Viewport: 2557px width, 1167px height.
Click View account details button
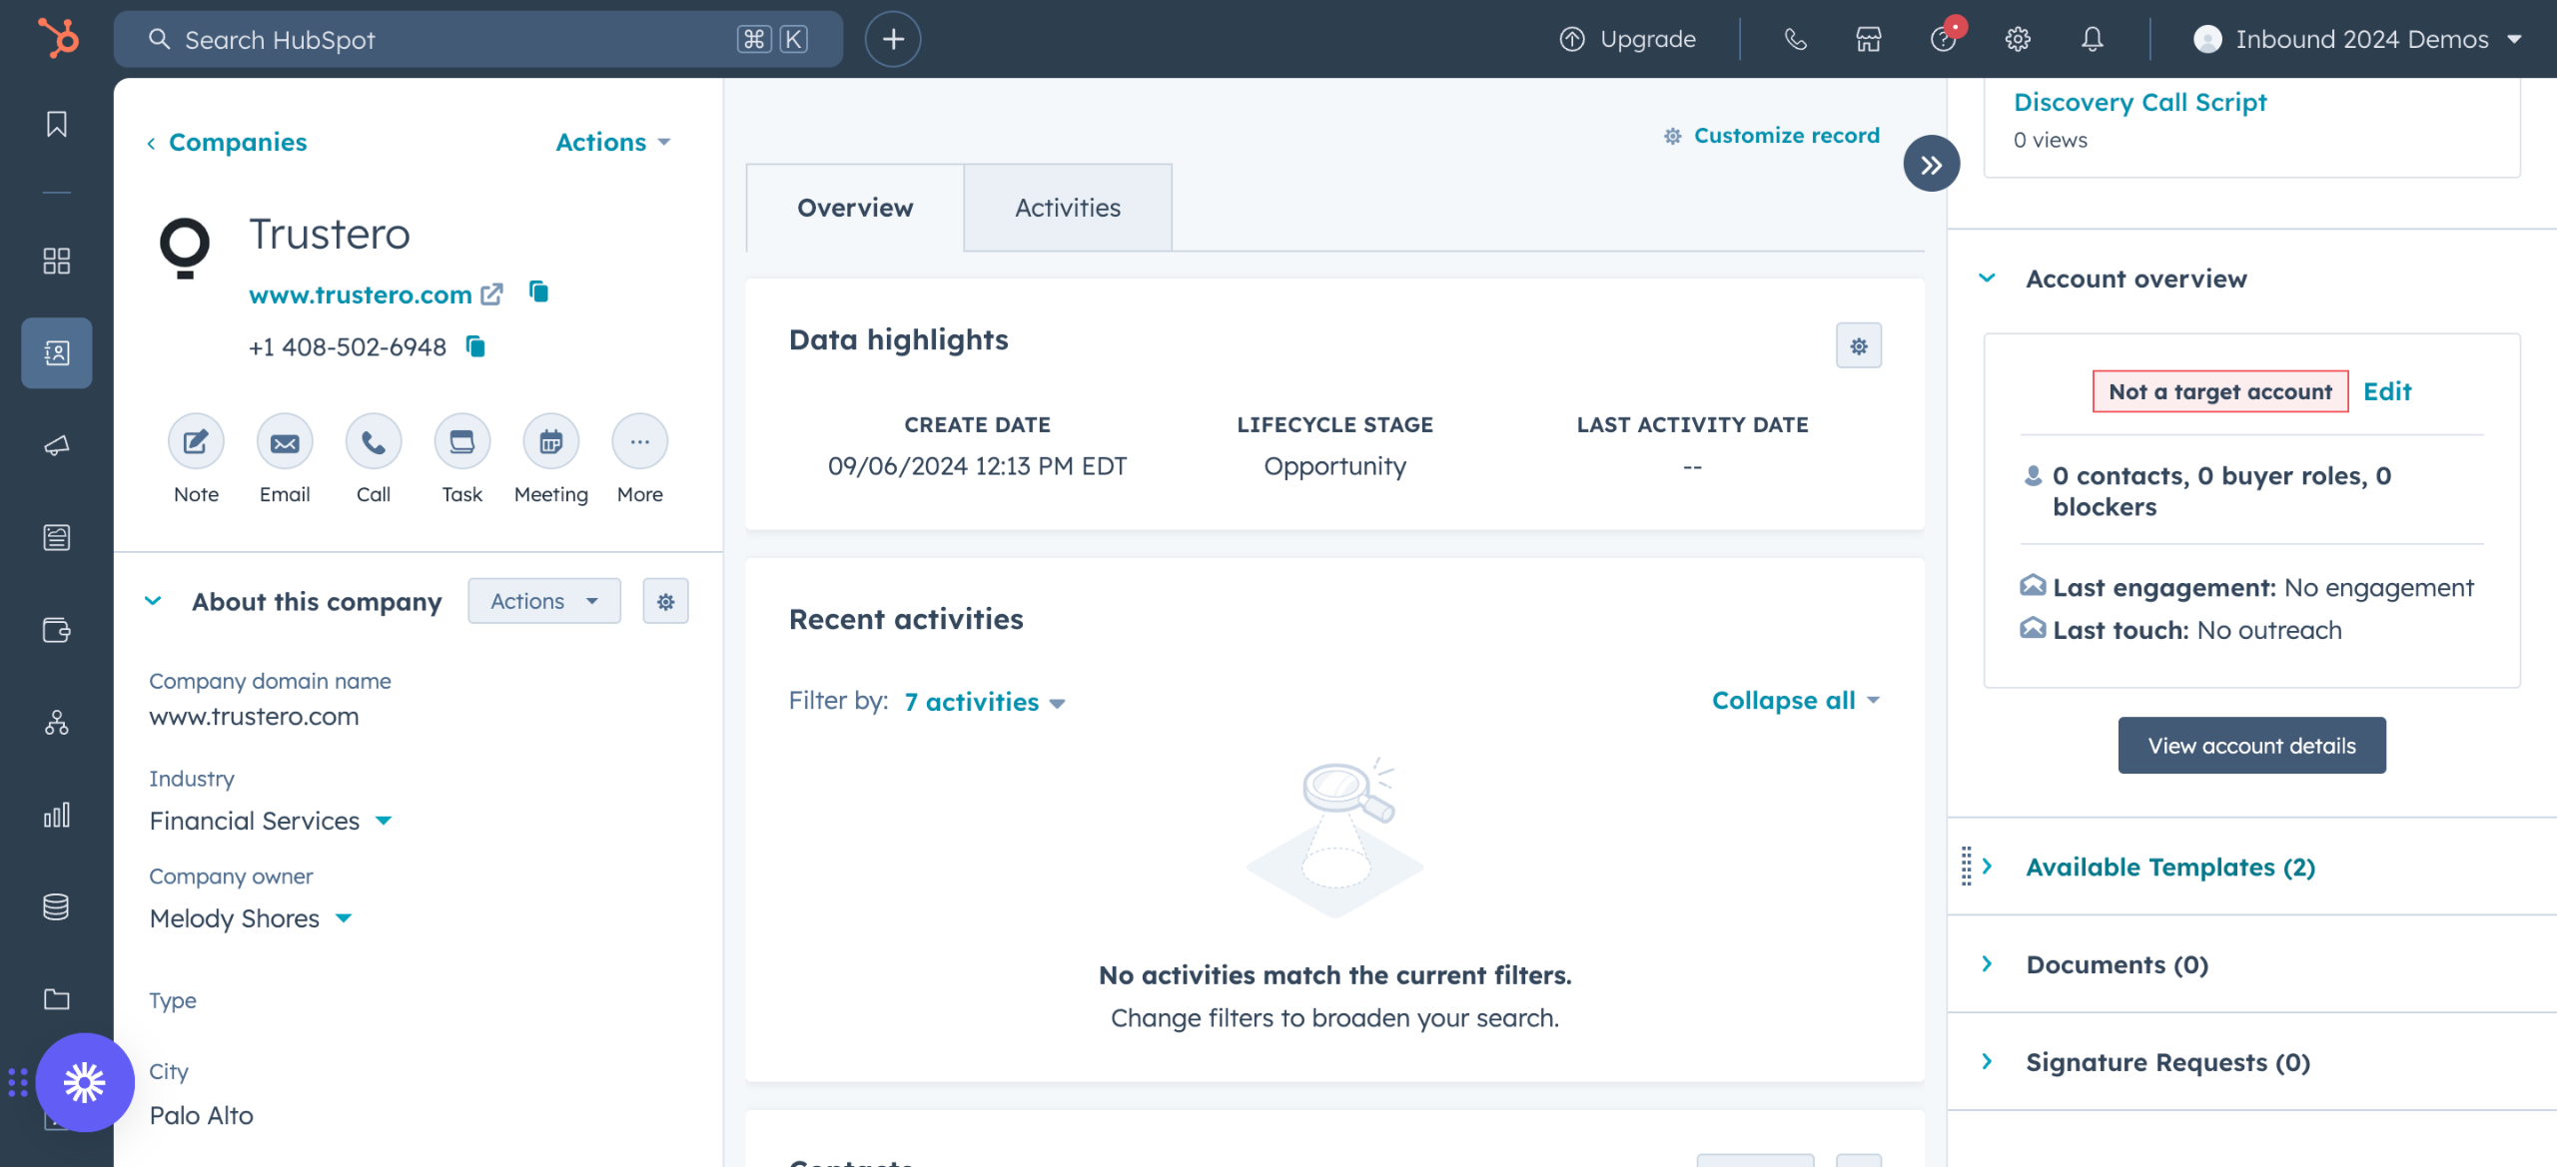click(2251, 746)
